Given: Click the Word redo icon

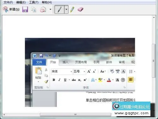Looking at the screenshot, I should pos(54,56).
